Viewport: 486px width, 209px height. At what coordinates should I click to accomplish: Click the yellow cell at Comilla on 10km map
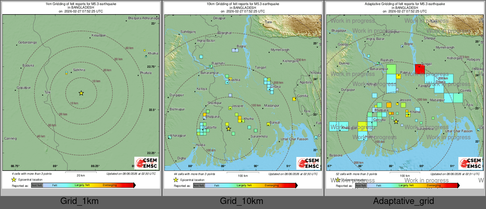click(294, 99)
